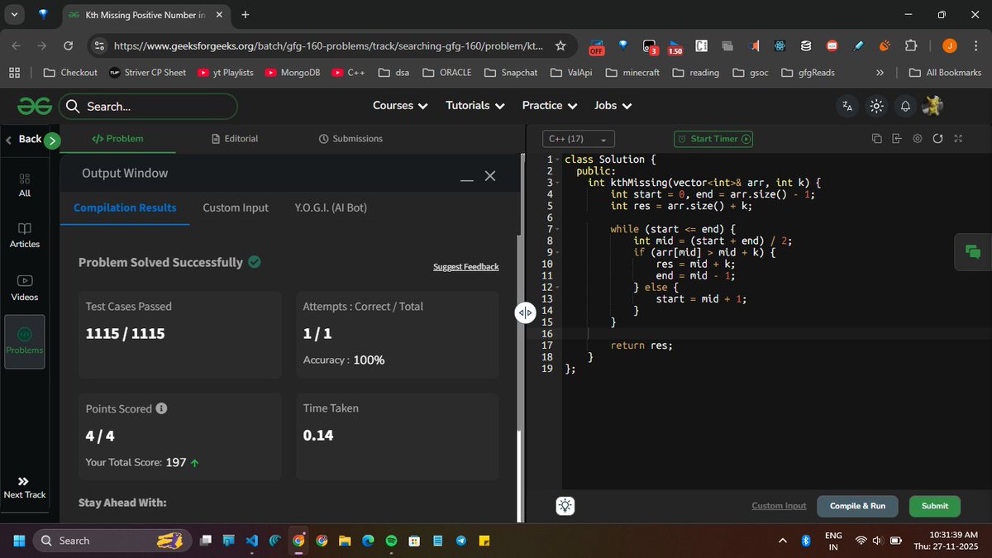Open the editor settings gear icon

(917, 138)
